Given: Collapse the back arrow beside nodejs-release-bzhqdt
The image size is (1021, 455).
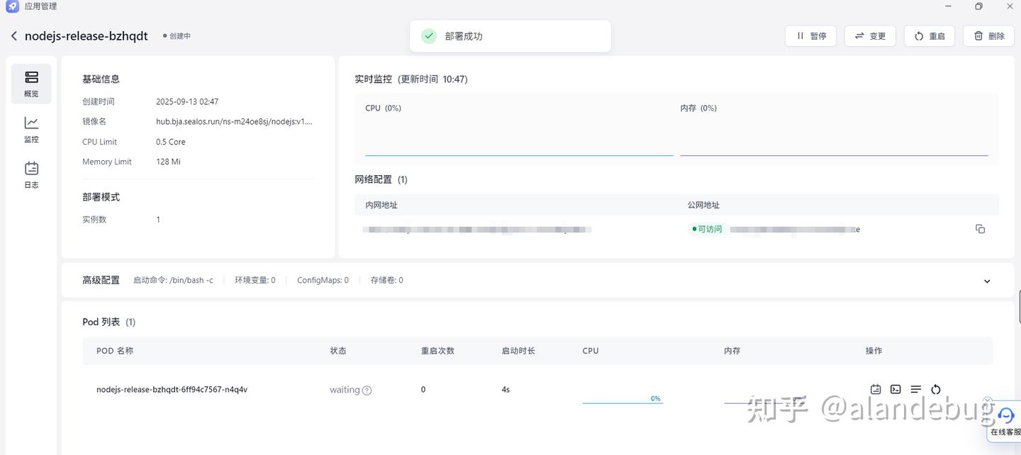Looking at the screenshot, I should point(13,35).
